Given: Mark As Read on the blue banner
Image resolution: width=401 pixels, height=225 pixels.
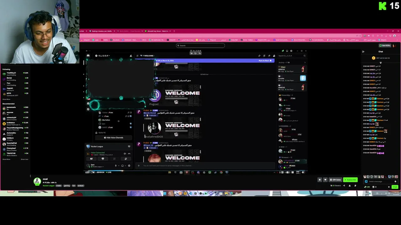Looking at the screenshot, I should pyautogui.click(x=265, y=61).
